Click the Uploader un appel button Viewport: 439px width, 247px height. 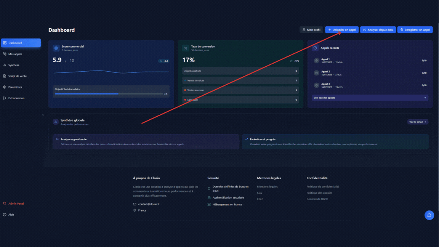342,30
